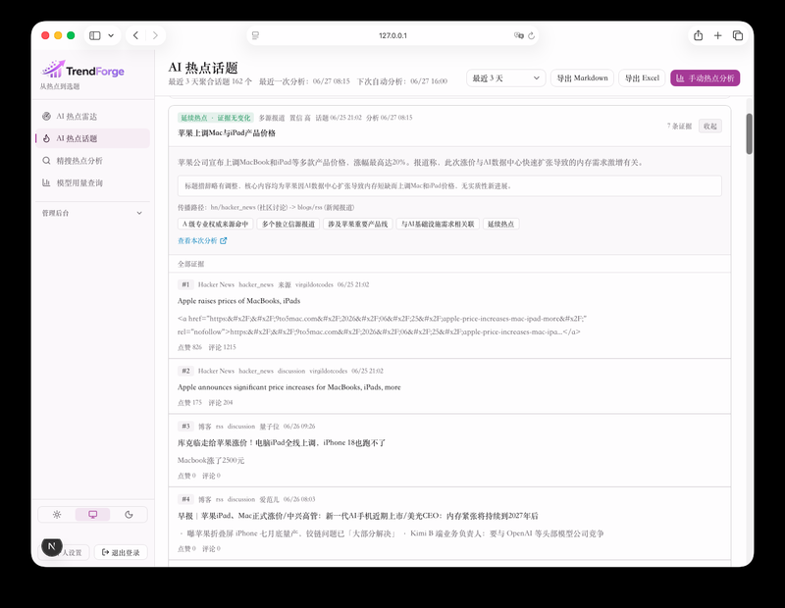This screenshot has width=785, height=608.
Task: Select AI 热点话题 sidebar item
Action: tap(92, 138)
